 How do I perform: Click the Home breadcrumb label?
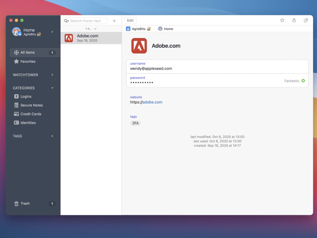click(168, 29)
